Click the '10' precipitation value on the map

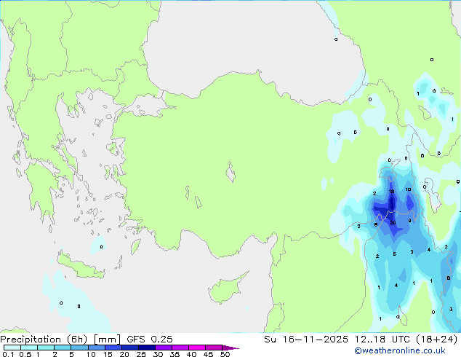click(x=409, y=189)
